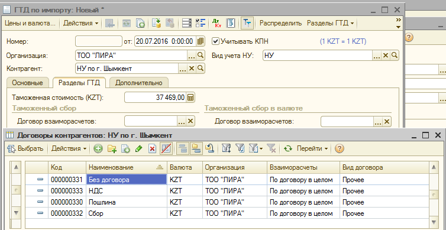Image resolution: width=446 pixels, height=230 pixels.
Task: Click magnifier search icon beside Организация
Action: pos(201,56)
